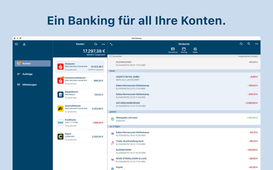
Task: Select the Girokonto account card
Action: point(80,67)
